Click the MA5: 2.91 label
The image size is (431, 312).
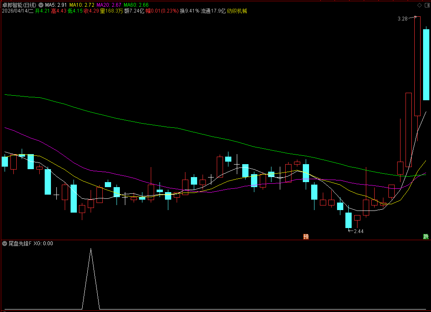click(56, 5)
